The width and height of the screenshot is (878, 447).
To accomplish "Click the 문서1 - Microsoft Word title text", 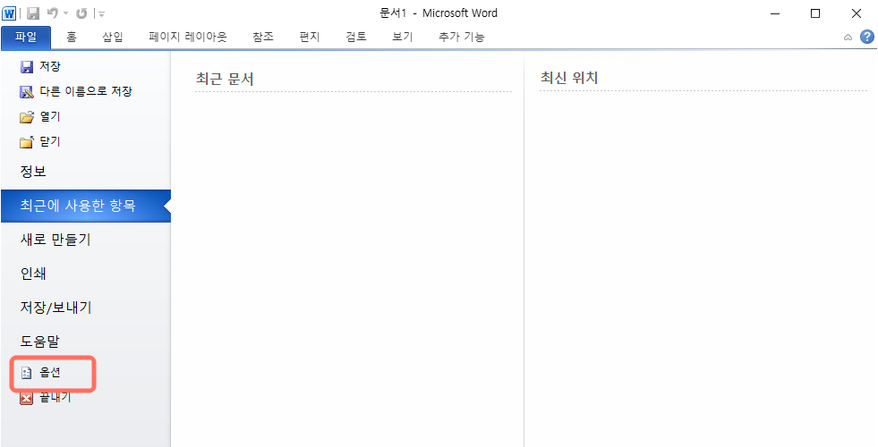I will click(439, 13).
